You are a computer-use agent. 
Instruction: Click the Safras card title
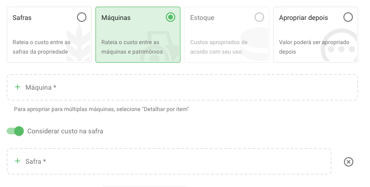pos(22,18)
